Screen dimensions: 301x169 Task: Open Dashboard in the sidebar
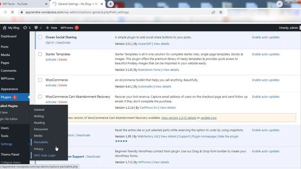pyautogui.click(x=8, y=36)
